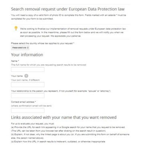The width and height of the screenshot is (160, 145).
Task: Click the country law selection label text
Action: click(x=43, y=43)
